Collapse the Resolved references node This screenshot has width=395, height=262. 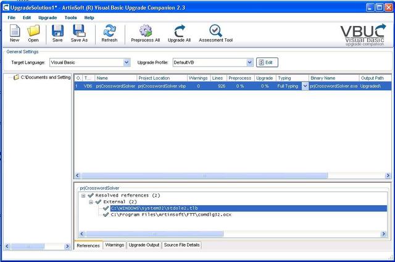point(83,196)
